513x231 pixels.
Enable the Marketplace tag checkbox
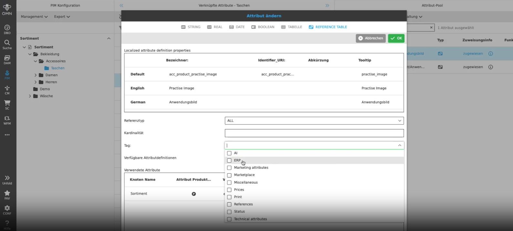(x=229, y=175)
